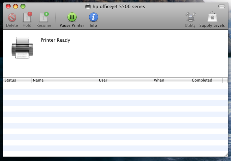Toggle toolbar with the pill button
This screenshot has height=161, width=231.
pyautogui.click(x=222, y=6)
